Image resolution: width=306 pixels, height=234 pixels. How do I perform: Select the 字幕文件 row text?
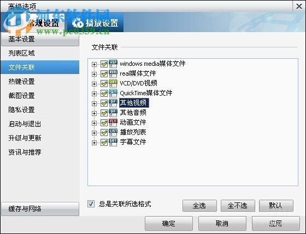(x=133, y=142)
